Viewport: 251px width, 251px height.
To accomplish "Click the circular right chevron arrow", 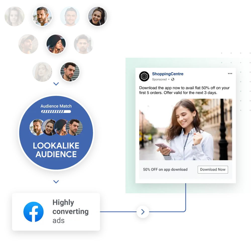I will pos(143,212).
